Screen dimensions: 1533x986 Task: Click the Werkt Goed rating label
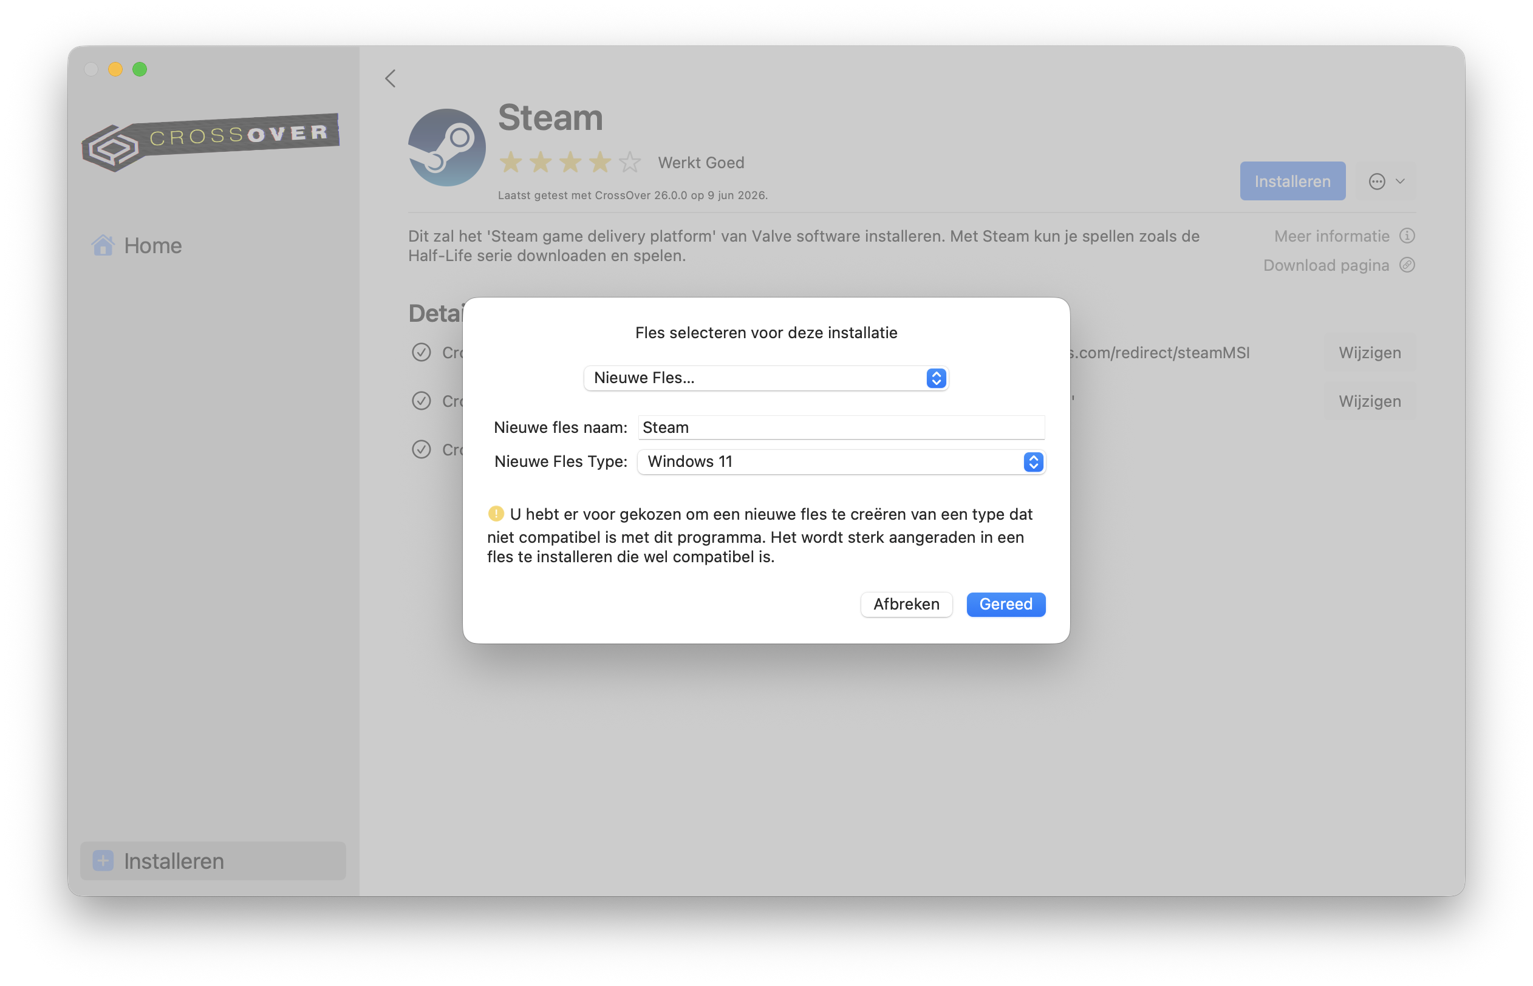[701, 162]
